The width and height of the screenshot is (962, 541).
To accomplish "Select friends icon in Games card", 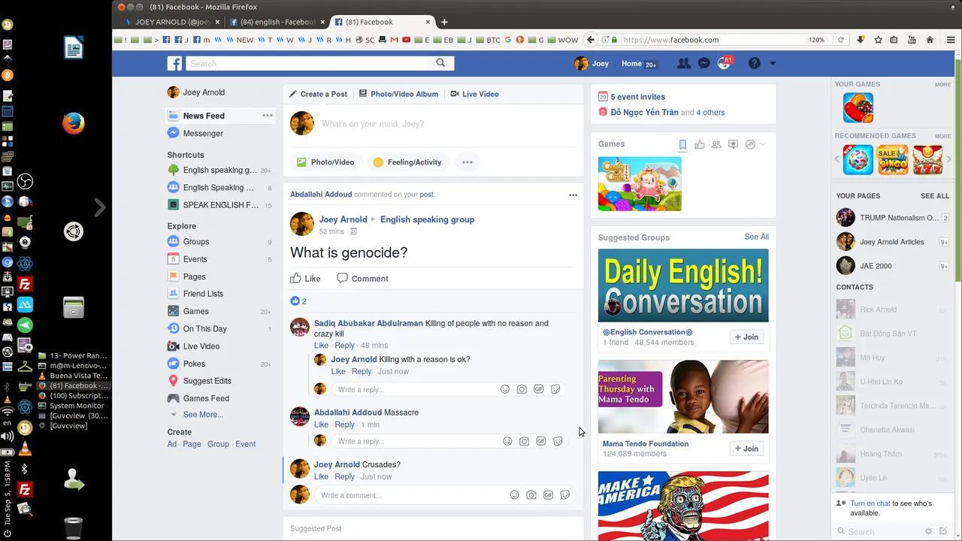I will coord(716,144).
